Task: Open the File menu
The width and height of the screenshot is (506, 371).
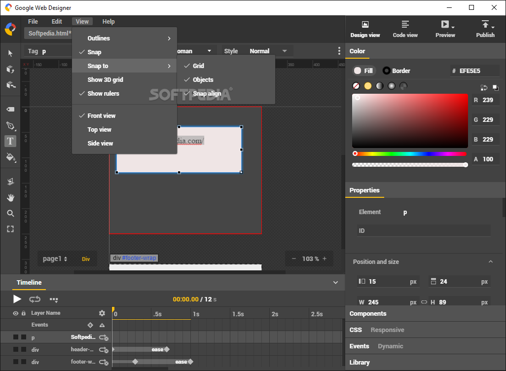Action: click(x=33, y=21)
